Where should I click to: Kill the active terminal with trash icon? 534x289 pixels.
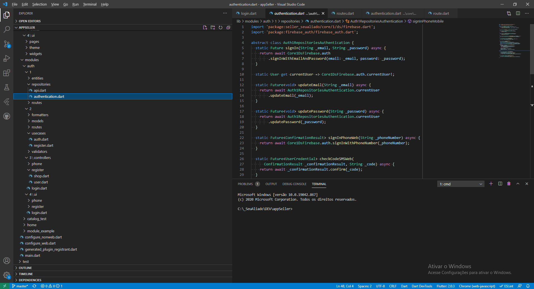click(509, 184)
